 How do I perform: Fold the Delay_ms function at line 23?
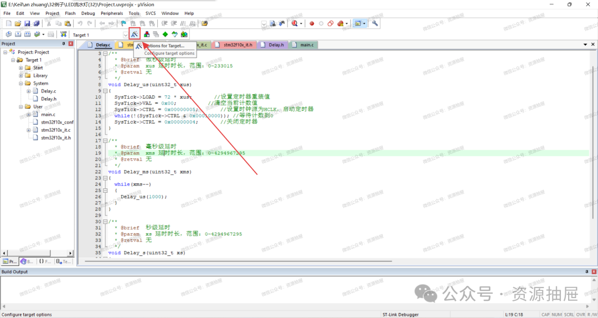pyautogui.click(x=105, y=178)
